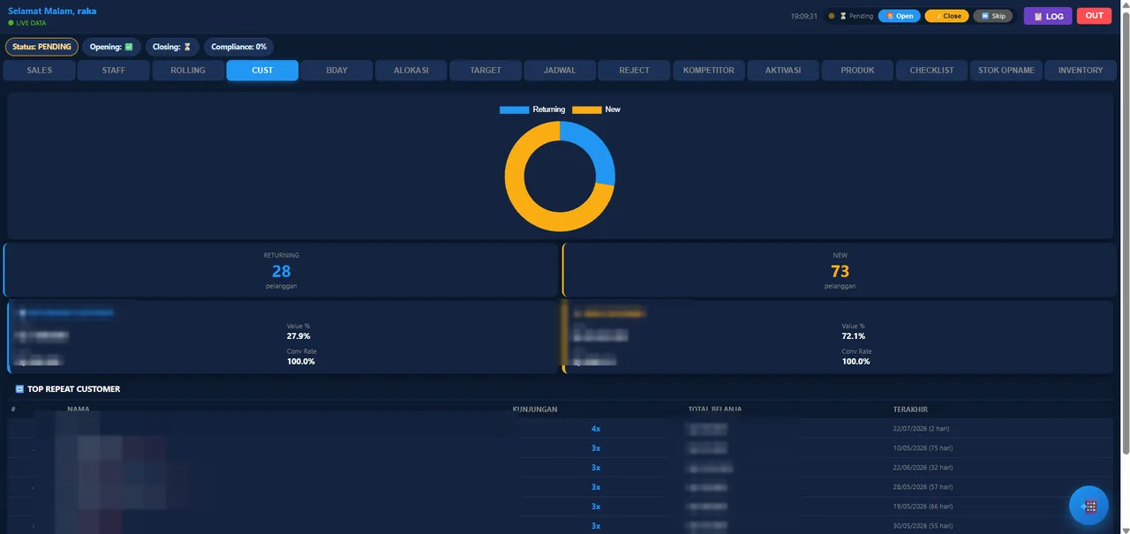Open the LOG panel
Viewport: 1130px width, 534px height.
(x=1048, y=16)
